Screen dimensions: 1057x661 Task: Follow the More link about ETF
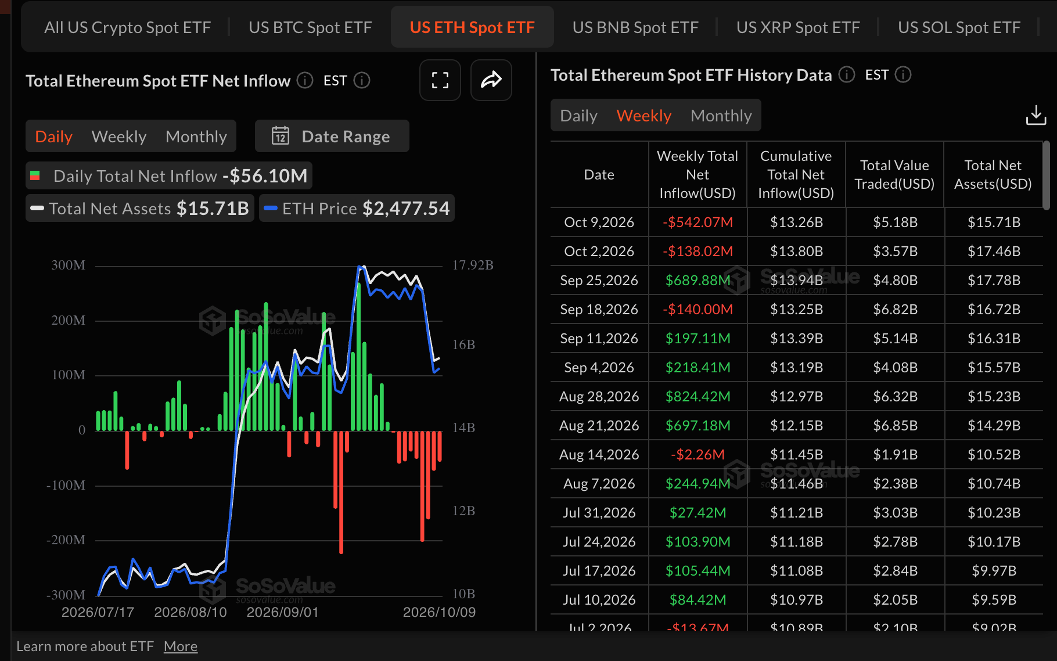click(x=181, y=646)
